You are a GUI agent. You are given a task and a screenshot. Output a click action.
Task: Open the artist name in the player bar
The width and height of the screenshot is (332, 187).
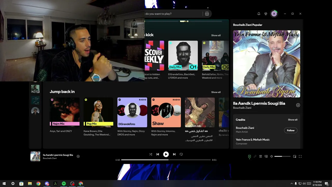pyautogui.click(x=50, y=158)
